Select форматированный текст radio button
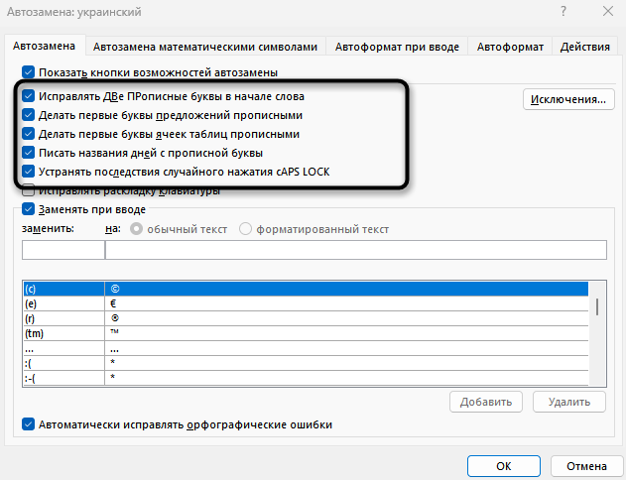Screen dimensions: 626x480 [245, 229]
